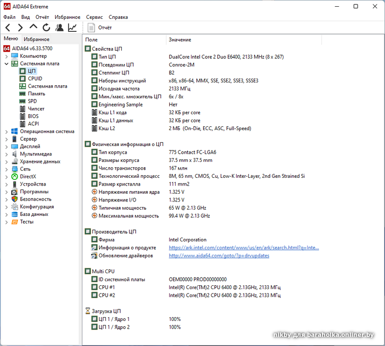
Task: Click the Значение column header
Action: (x=244, y=40)
